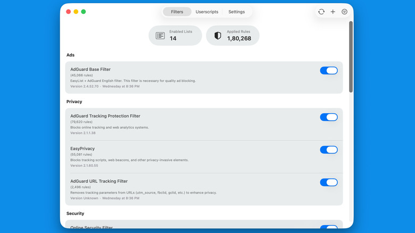This screenshot has width=415, height=233.
Task: Click the plus icon to add filter
Action: (x=333, y=12)
